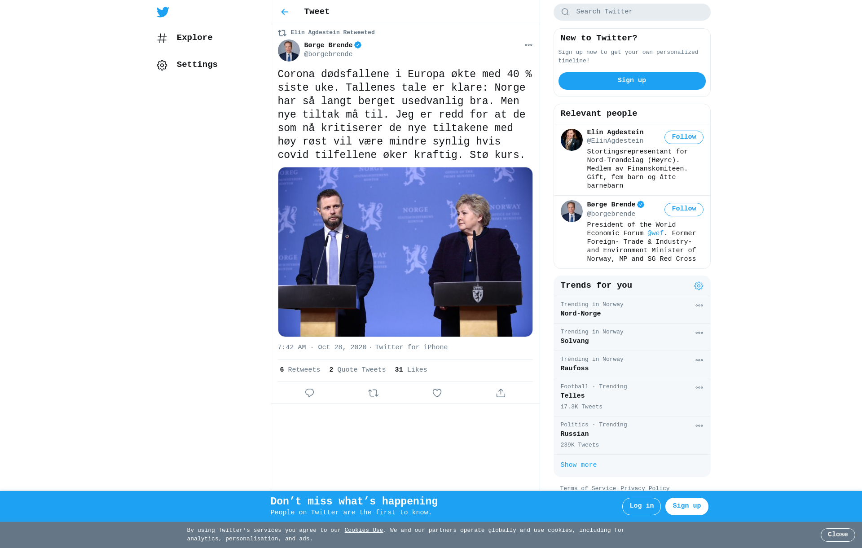Viewport: 862px width, 548px height.
Task: Like the tweet with the heart icon
Action: 437,393
